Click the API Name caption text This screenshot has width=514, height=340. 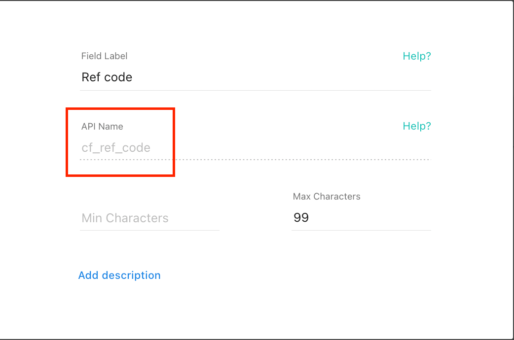[102, 127]
